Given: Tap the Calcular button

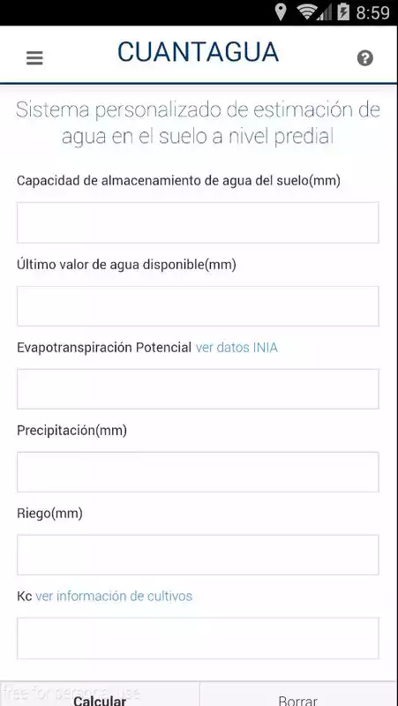Looking at the screenshot, I should [100, 694].
